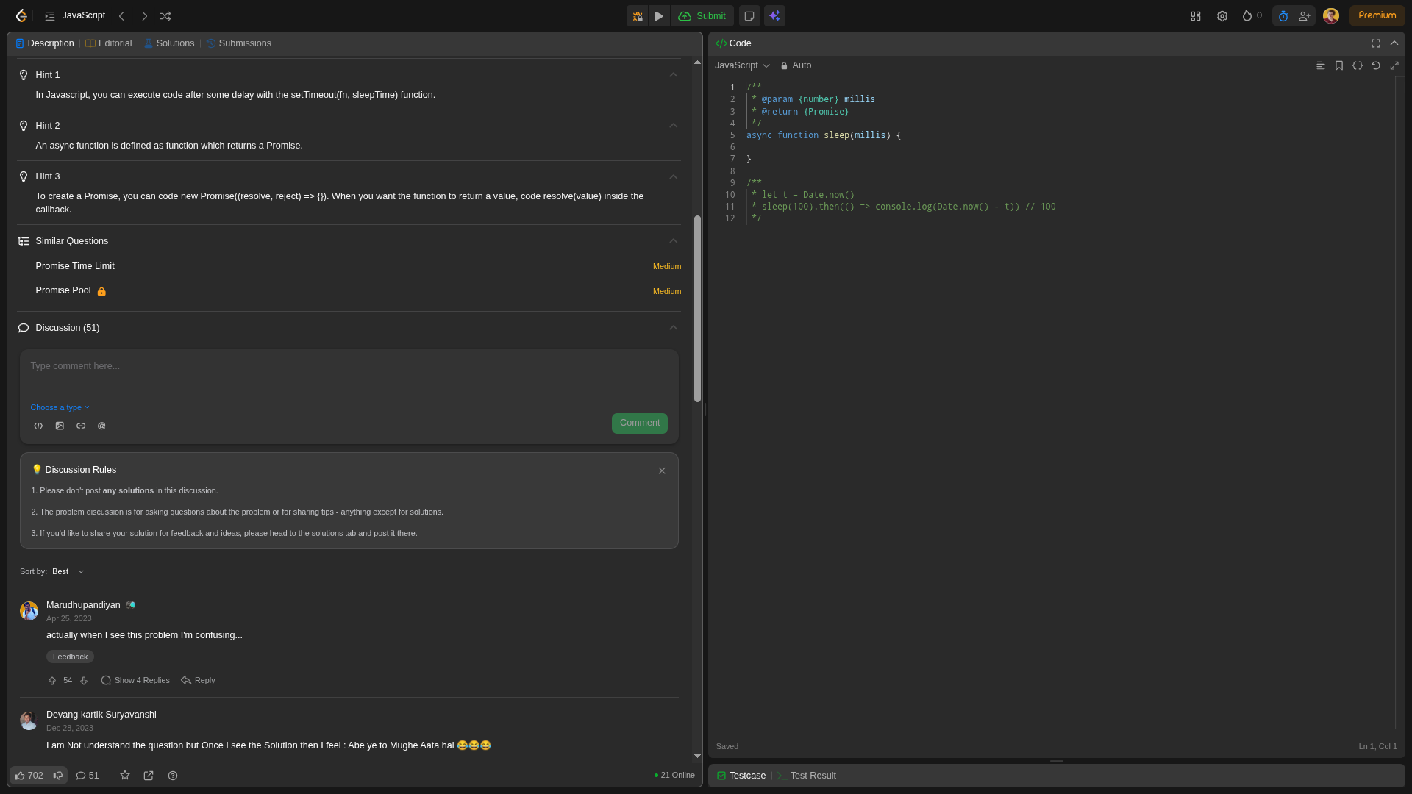The image size is (1412, 794).
Task: Open the timer stopwatch icon
Action: tap(1283, 16)
